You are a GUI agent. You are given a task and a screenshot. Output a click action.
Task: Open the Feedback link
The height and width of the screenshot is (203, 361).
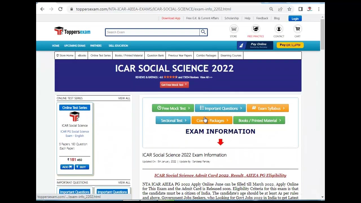click(x=262, y=18)
